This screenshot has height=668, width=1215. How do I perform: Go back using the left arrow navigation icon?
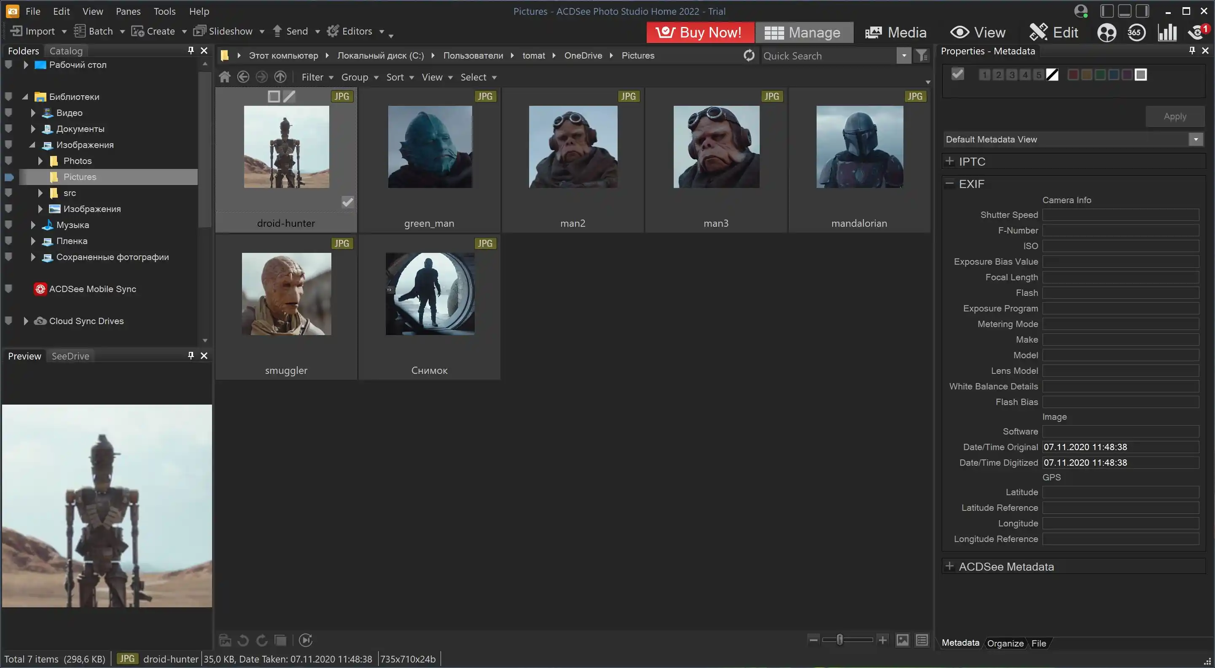tap(243, 77)
